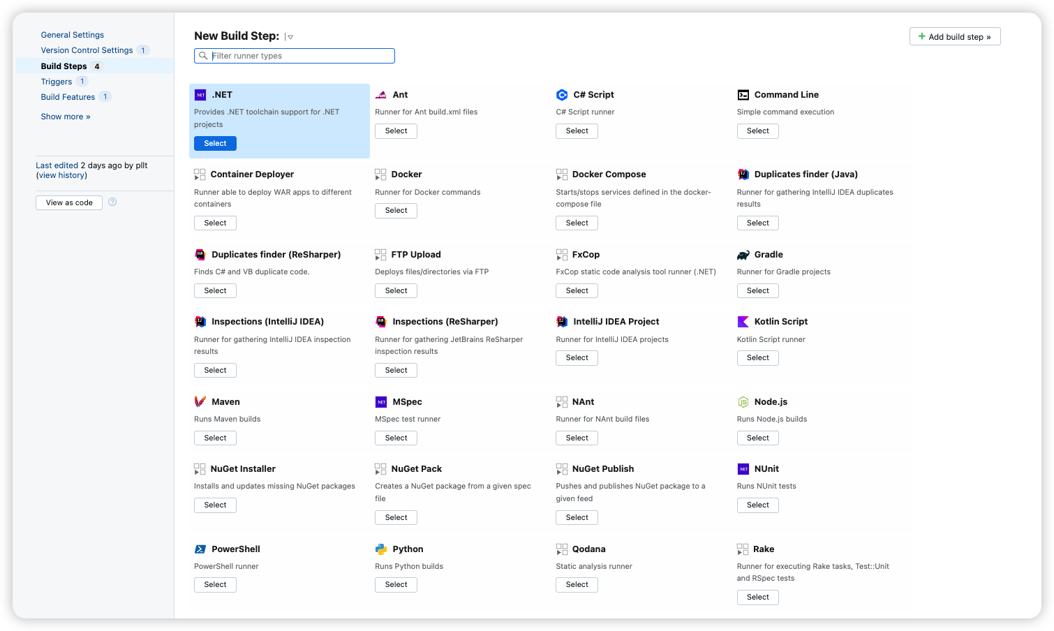Focus the Filter runner types field
Screen dimensions: 1054x631
295,56
